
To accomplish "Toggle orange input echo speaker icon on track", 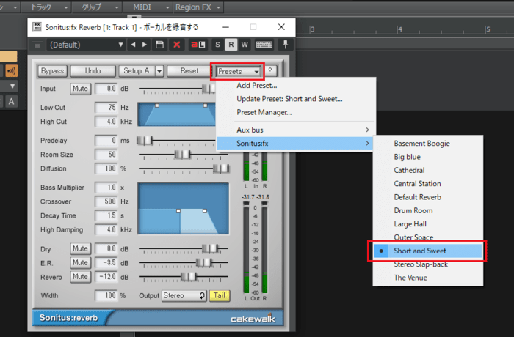I will (x=11, y=70).
